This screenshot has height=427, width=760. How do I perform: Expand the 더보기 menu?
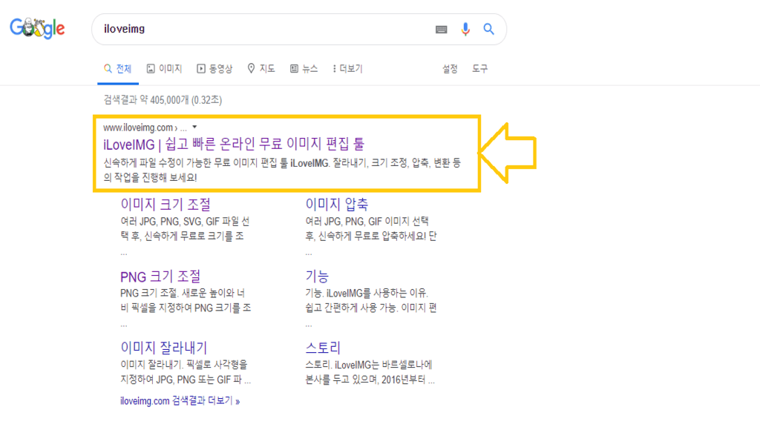[x=348, y=69]
